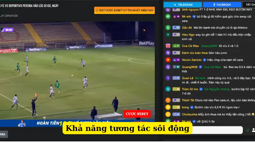Click the level 35 badge of Quang3939
This screenshot has height=143, width=255.
176,67
